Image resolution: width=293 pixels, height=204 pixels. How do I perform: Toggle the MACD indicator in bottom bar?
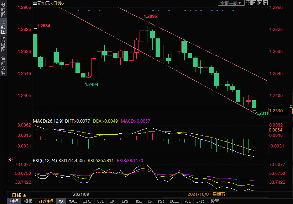(x=73, y=201)
